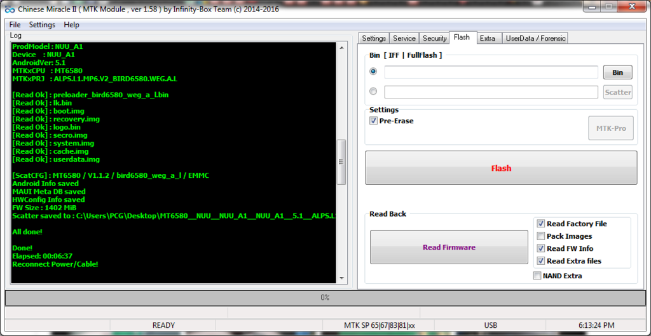
Task: Open the File menu
Action: 15,25
